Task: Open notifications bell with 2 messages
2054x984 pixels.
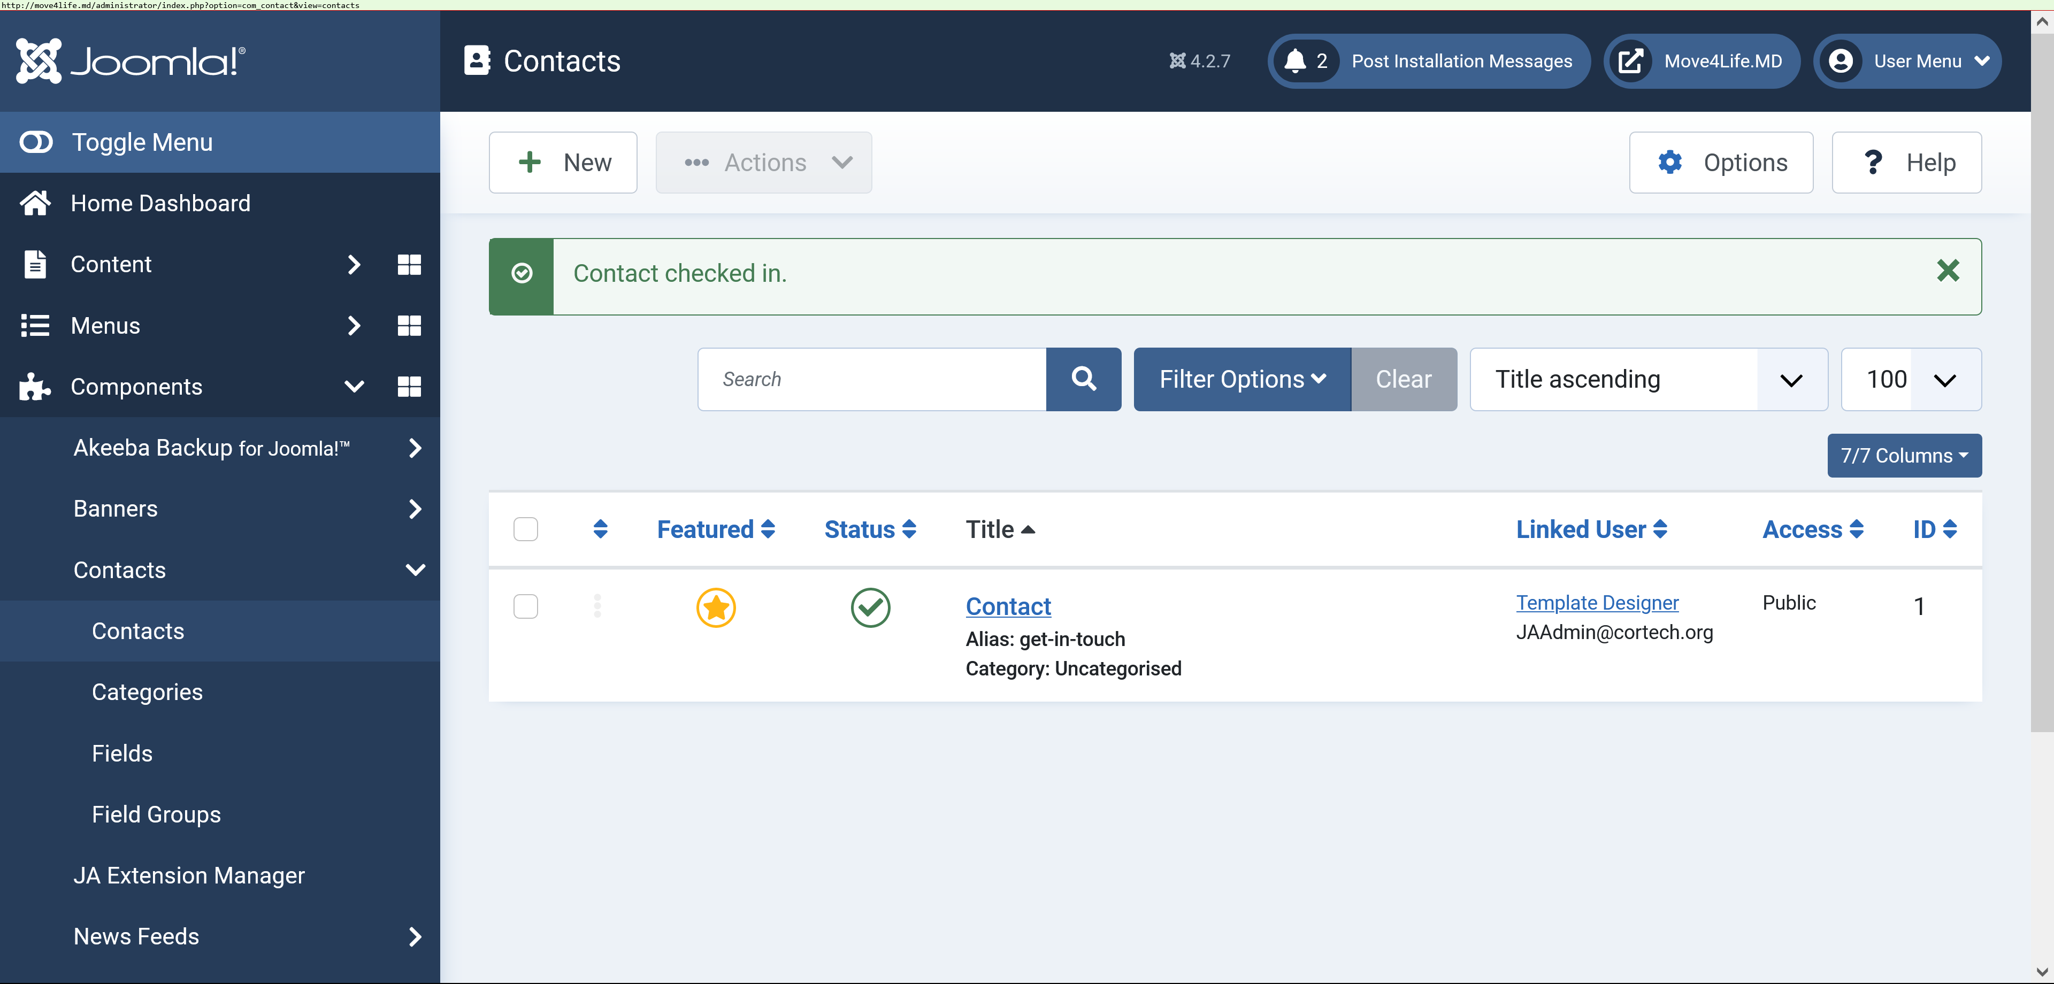Action: pos(1305,61)
